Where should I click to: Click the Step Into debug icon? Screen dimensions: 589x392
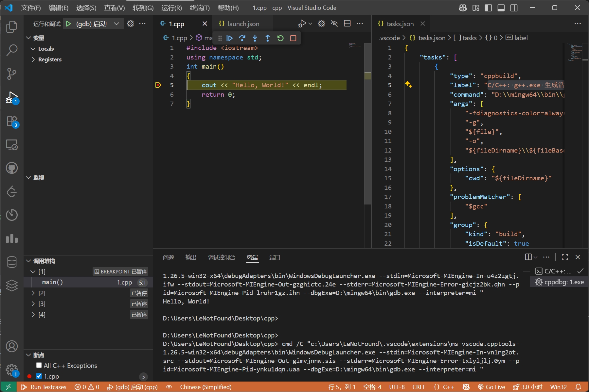[x=255, y=38]
